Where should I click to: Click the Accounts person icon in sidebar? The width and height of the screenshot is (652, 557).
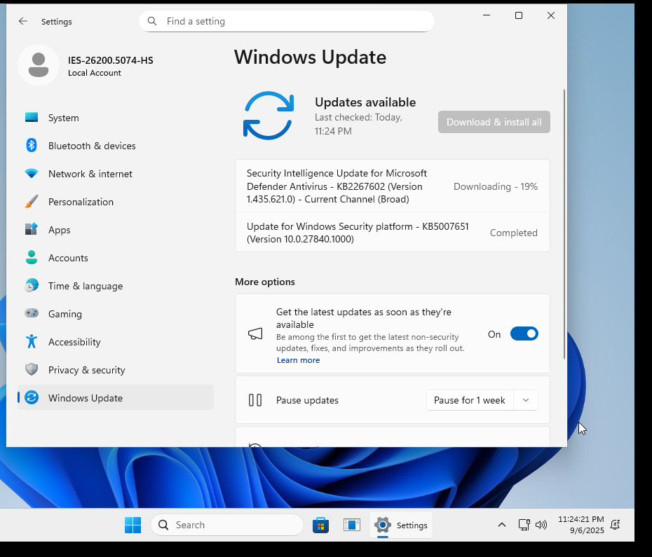click(32, 257)
